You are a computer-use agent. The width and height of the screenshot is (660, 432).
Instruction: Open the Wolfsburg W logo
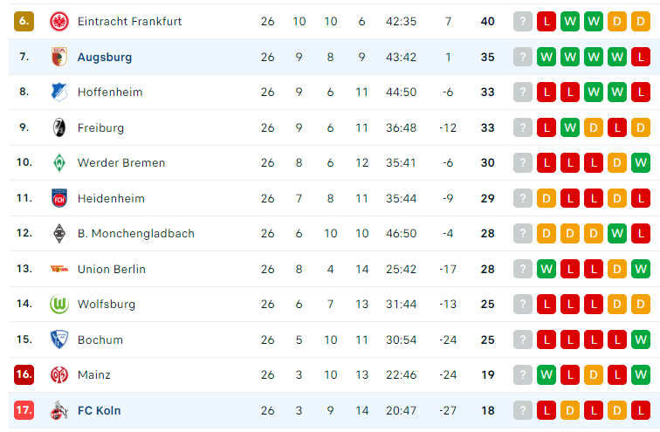coord(59,304)
